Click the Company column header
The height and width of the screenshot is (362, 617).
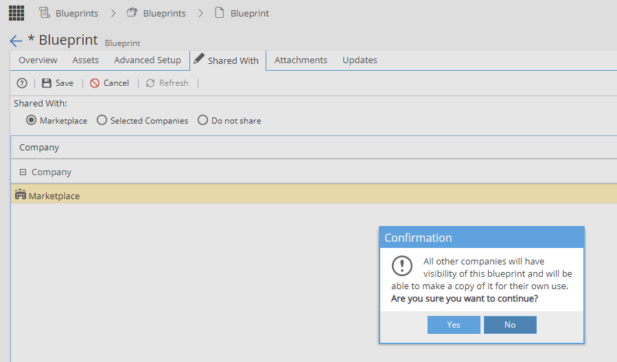pos(39,147)
